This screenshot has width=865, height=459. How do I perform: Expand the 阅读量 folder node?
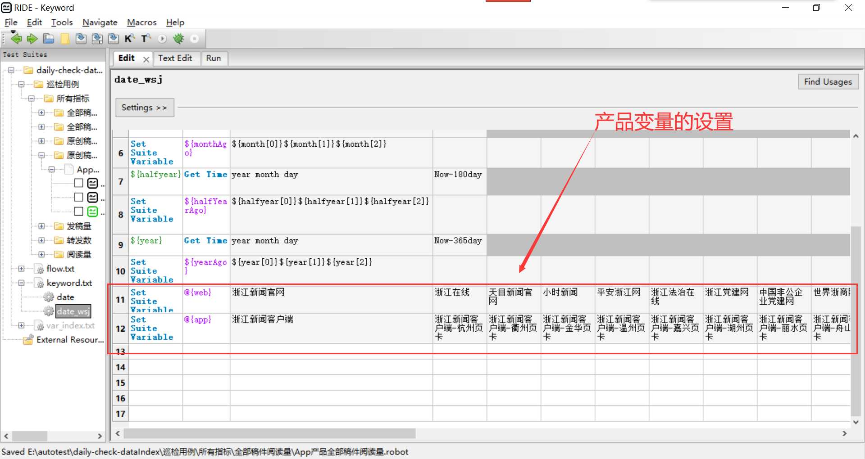[41, 255]
